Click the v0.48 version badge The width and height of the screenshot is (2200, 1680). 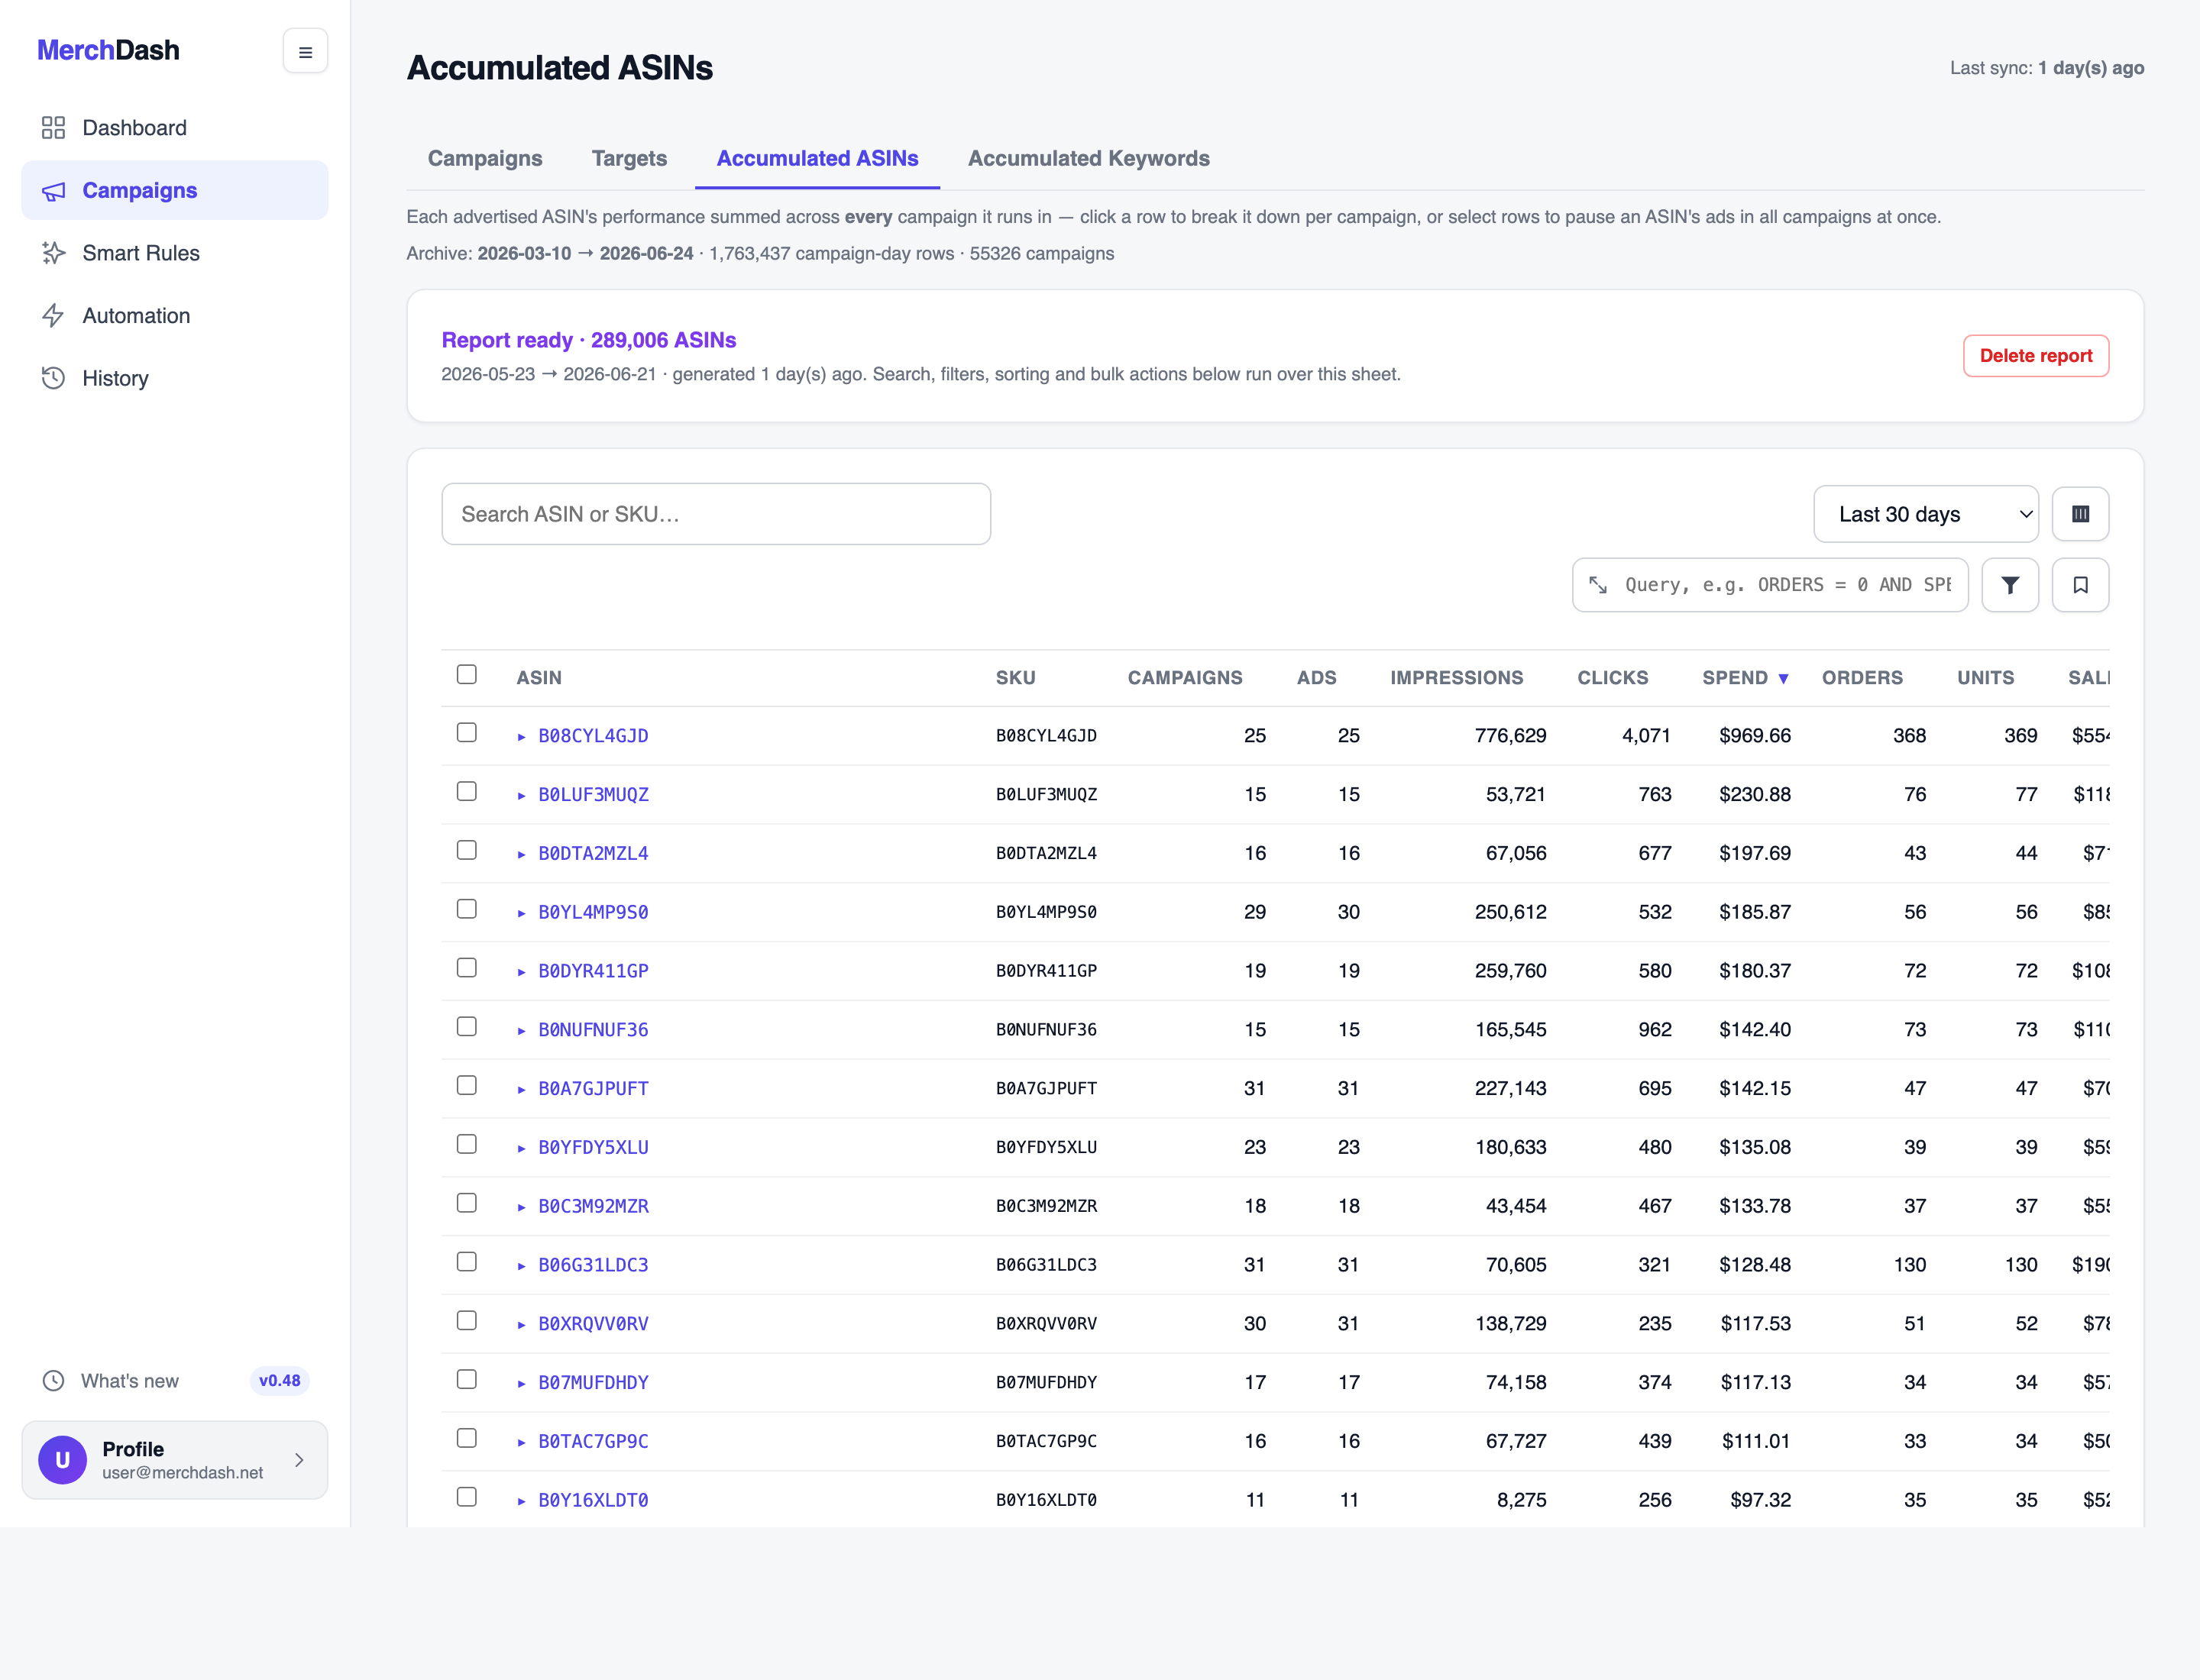pos(279,1381)
